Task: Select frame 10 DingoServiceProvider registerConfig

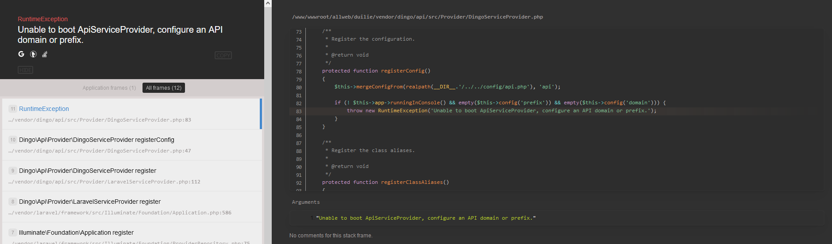Action: (132, 145)
